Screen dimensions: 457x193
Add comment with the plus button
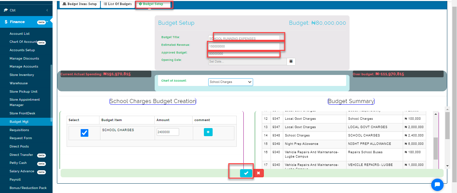[x=208, y=132]
